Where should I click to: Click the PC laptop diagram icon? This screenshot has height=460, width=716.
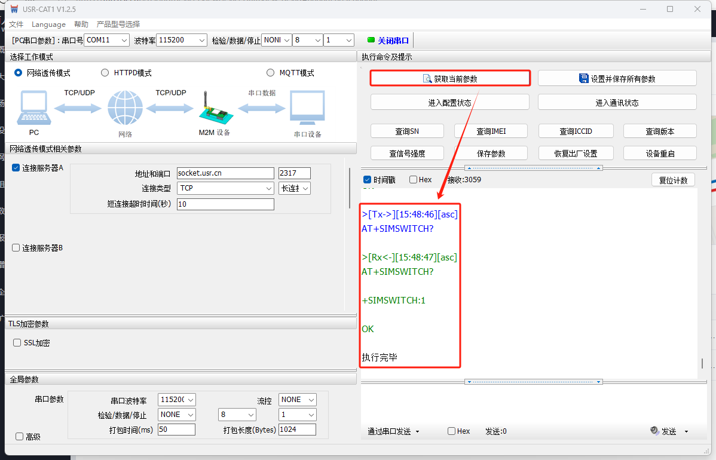[x=34, y=109]
